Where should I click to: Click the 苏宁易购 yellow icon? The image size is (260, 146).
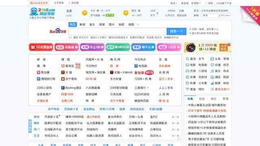63,79
